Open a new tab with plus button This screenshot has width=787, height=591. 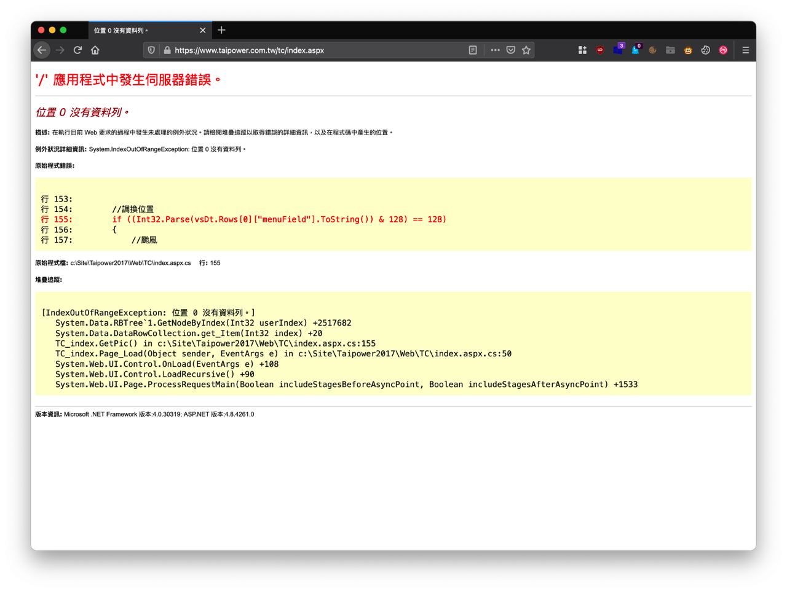[221, 30]
